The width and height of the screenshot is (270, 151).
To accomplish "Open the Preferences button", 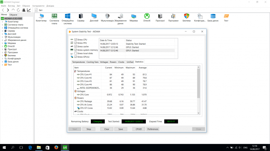I will coord(153,129).
